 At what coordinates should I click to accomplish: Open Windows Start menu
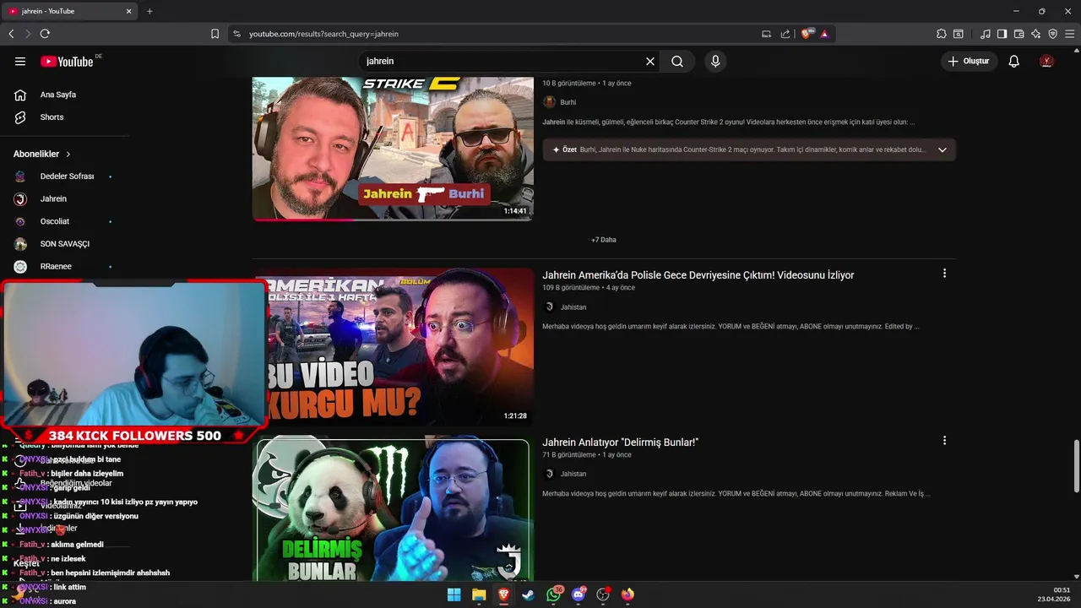click(x=454, y=594)
